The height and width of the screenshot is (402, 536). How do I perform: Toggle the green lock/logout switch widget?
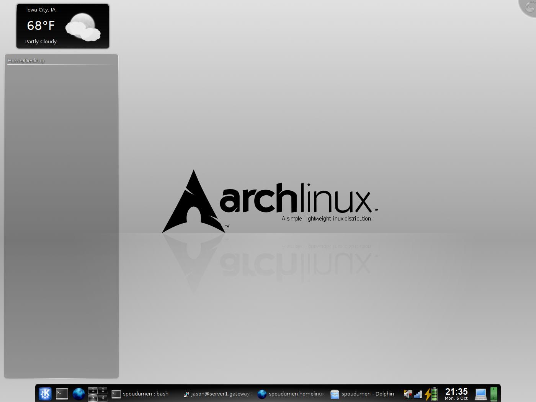(494, 394)
